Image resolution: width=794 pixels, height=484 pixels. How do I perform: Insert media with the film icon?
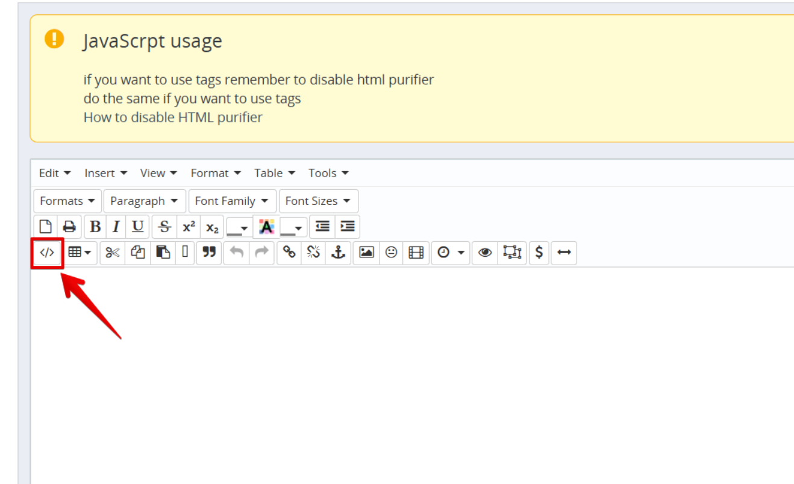point(416,253)
